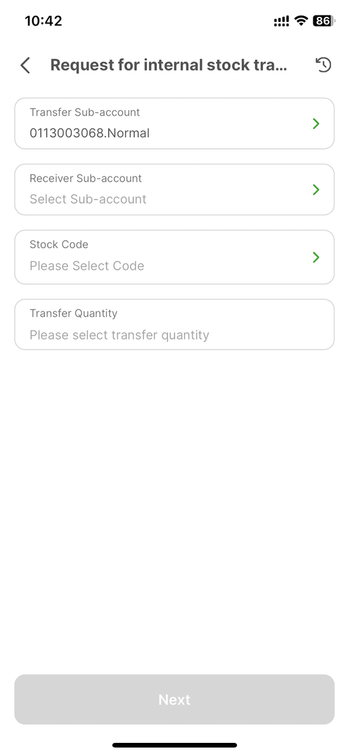Image resolution: width=349 pixels, height=755 pixels.
Task: Click the Next button
Action: (x=174, y=699)
